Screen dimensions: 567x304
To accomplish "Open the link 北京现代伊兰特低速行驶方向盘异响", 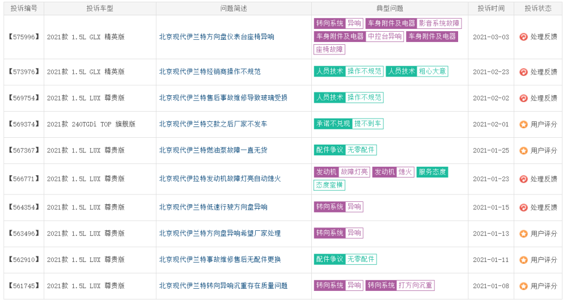I will coord(213,207).
